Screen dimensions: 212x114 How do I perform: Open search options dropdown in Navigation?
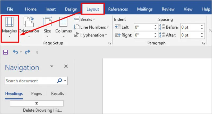(x=65, y=81)
